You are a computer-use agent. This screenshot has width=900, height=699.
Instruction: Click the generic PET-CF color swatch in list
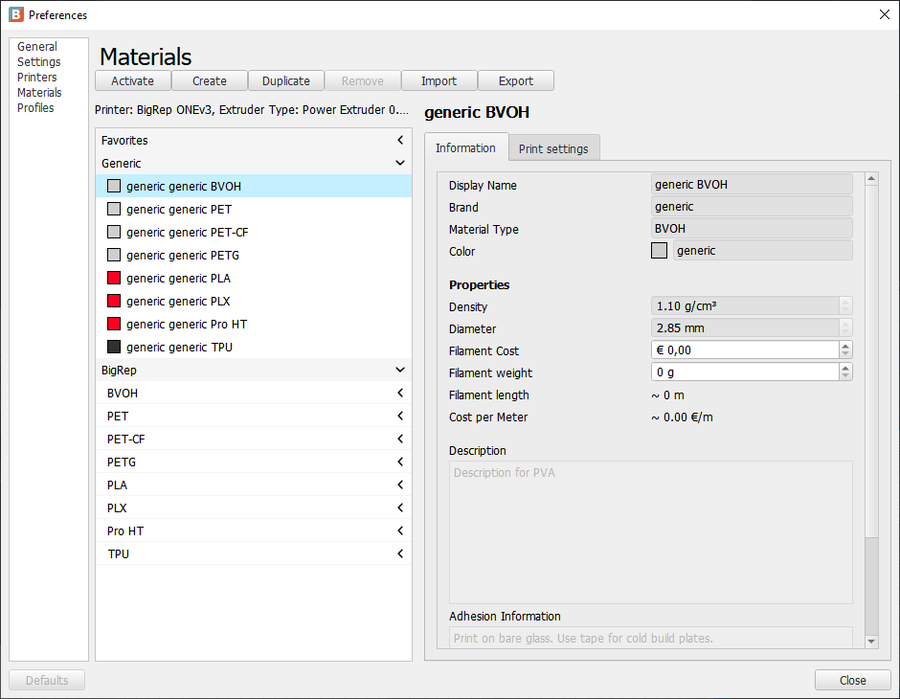pos(114,232)
